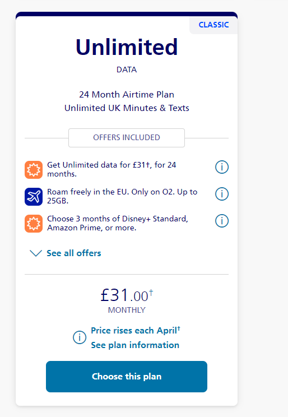Open info for Disney+ Standard offer

coord(222,221)
